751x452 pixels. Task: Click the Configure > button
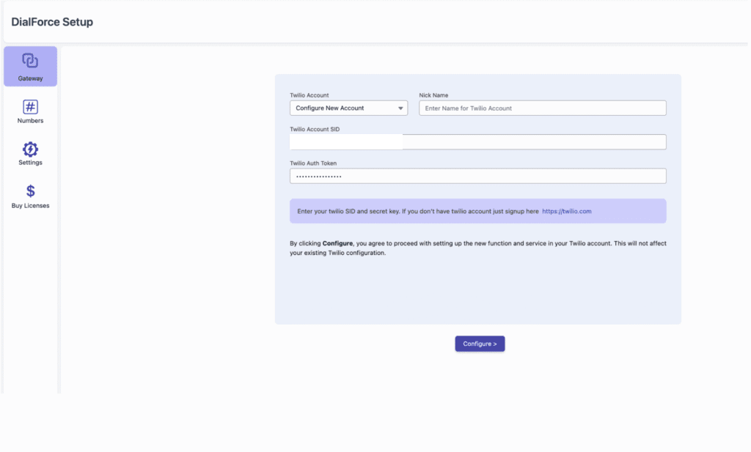coord(480,344)
